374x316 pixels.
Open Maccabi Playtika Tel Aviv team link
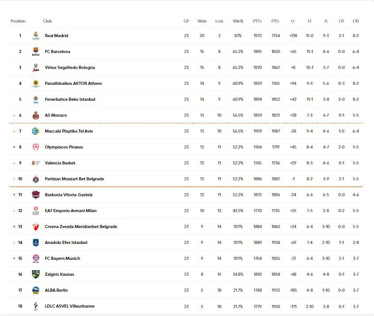click(x=69, y=131)
